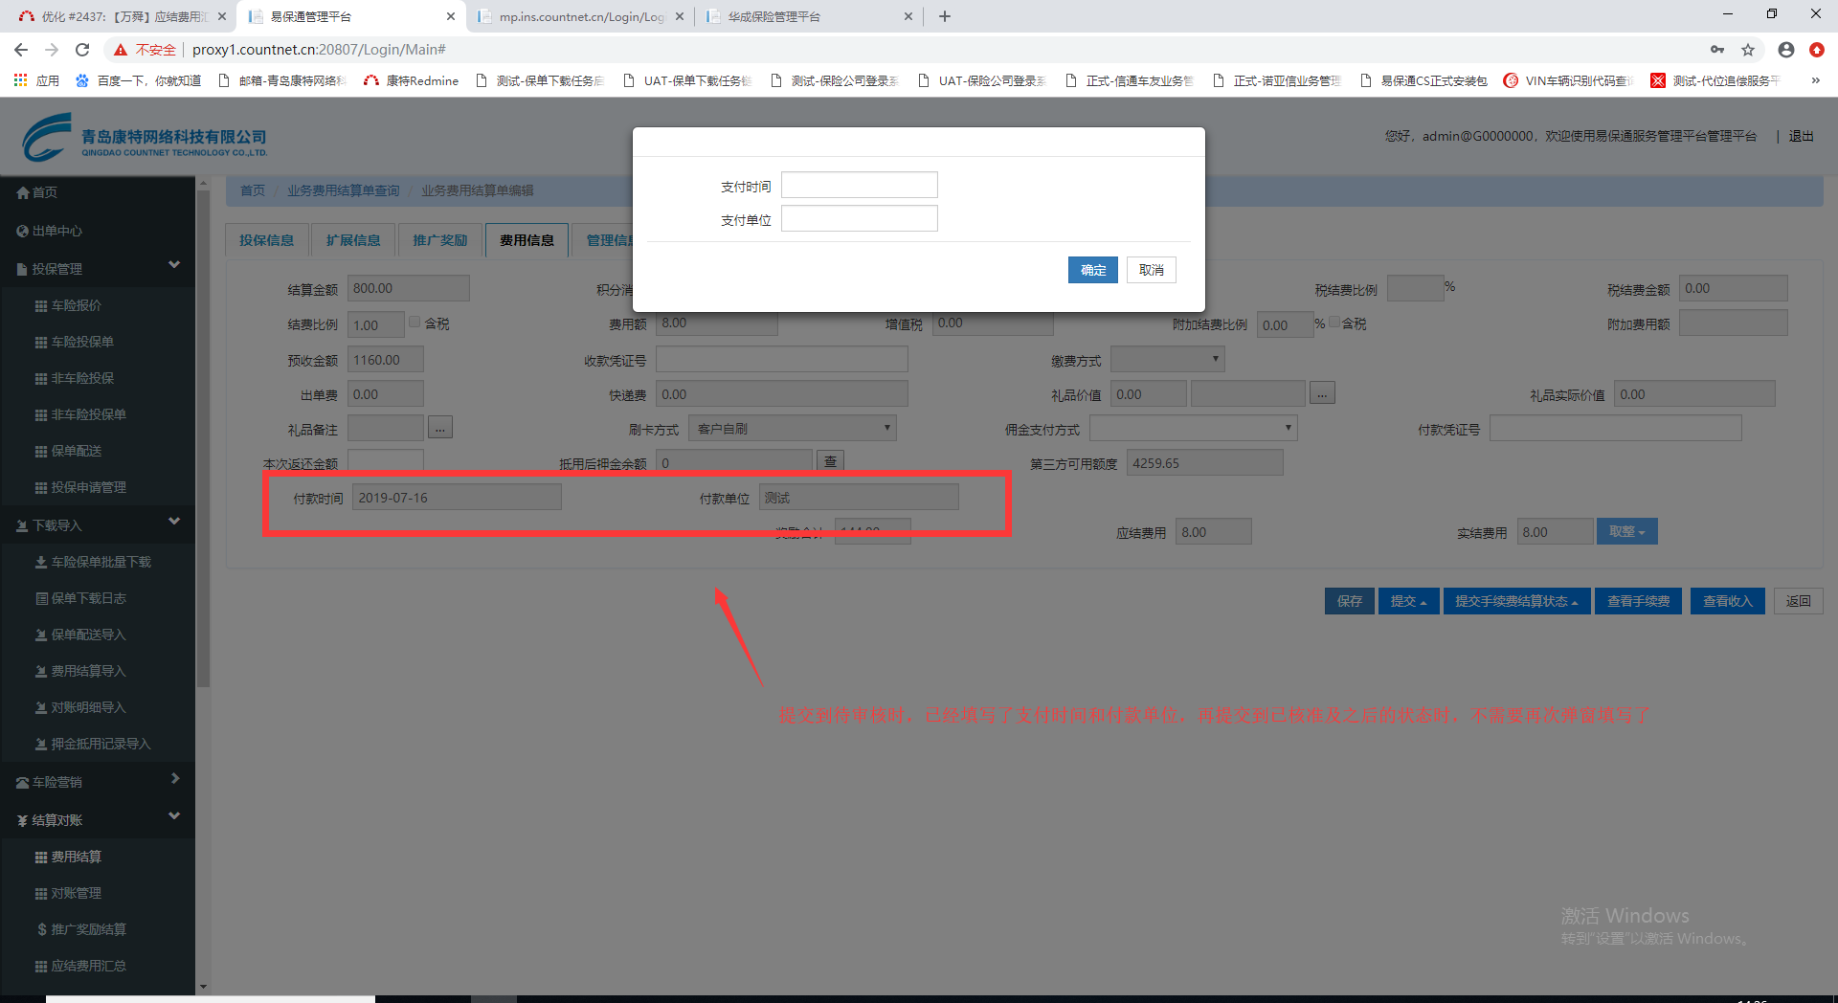Click the sidebar vertical scrollbar
This screenshot has width=1838, height=1003.
[x=202, y=438]
